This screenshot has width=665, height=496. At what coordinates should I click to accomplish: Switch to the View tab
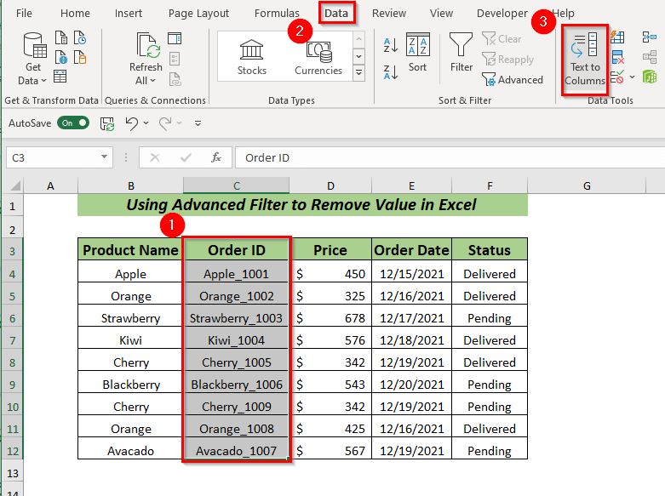[441, 13]
